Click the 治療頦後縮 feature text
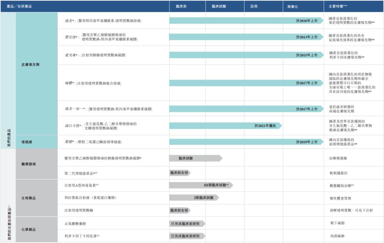This screenshot has width=384, height=243. coord(338,158)
